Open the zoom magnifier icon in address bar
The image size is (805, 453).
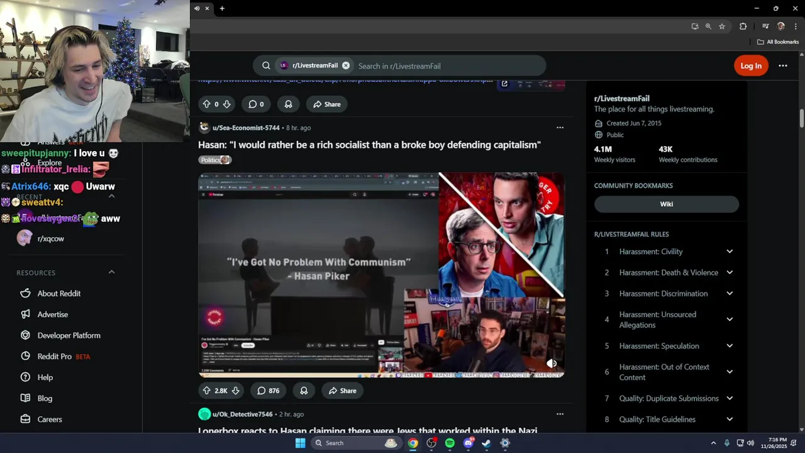(708, 26)
